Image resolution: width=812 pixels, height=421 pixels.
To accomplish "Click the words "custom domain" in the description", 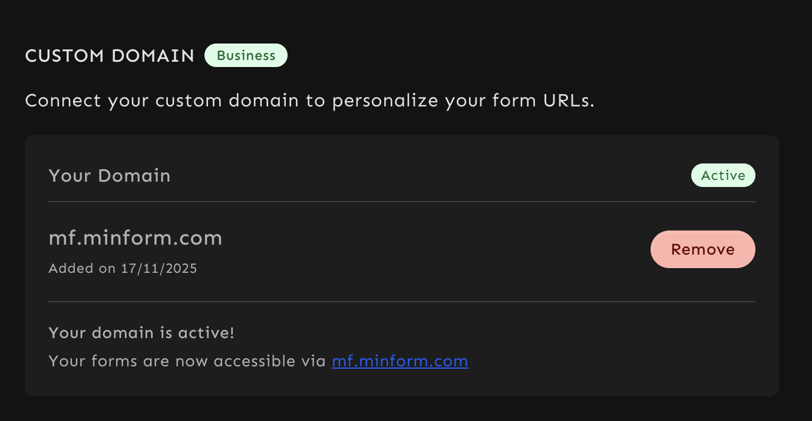I will (x=227, y=101).
